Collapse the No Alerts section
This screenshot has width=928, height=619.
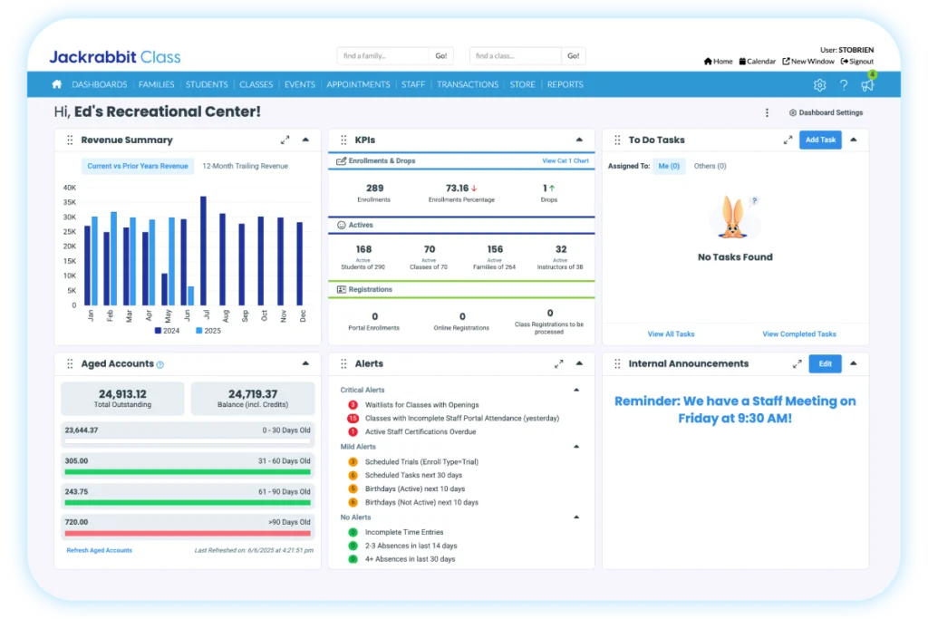pyautogui.click(x=576, y=517)
